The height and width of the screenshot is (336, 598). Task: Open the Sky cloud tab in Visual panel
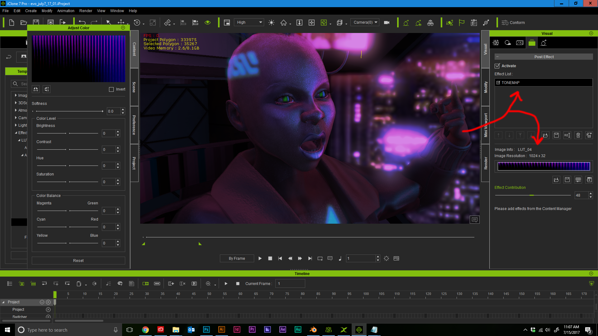508,43
